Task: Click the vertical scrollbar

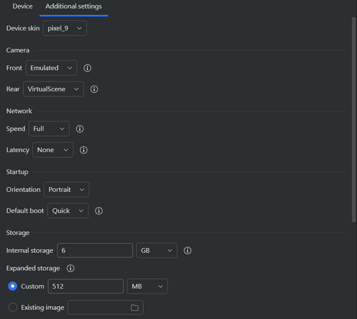Action: click(x=354, y=118)
